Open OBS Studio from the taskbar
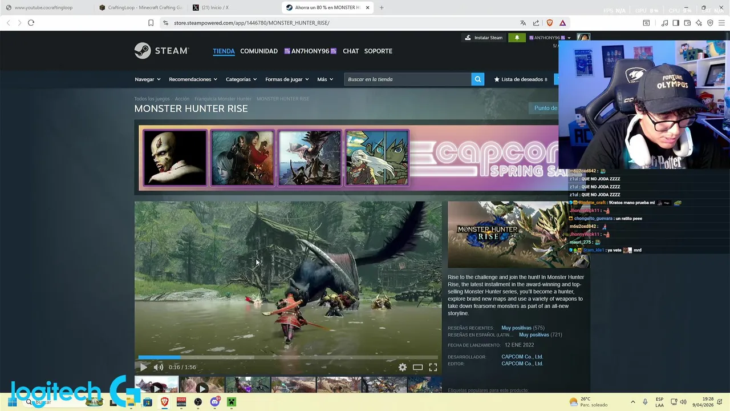 (198, 402)
